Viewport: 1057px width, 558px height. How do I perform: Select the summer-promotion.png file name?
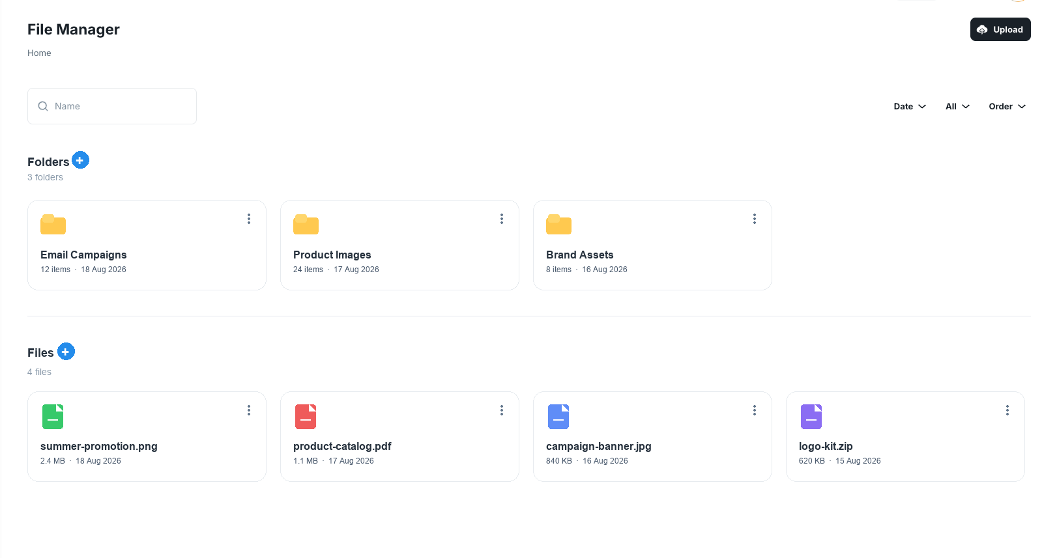coord(99,446)
